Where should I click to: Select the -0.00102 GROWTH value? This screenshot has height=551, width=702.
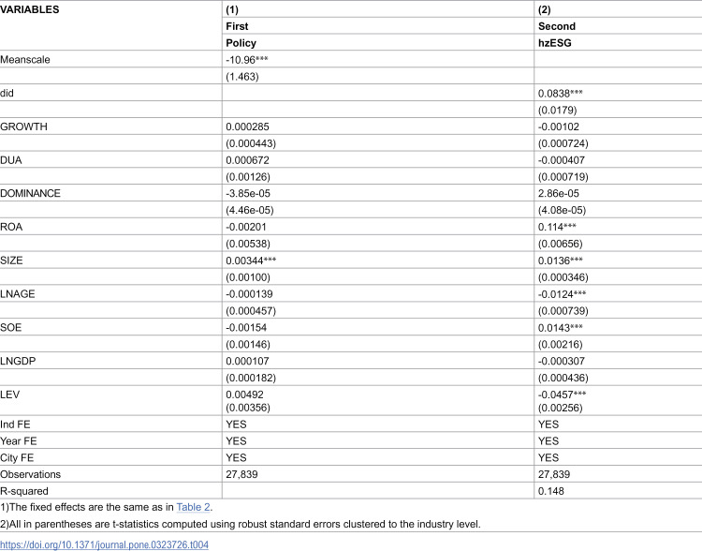click(558, 127)
